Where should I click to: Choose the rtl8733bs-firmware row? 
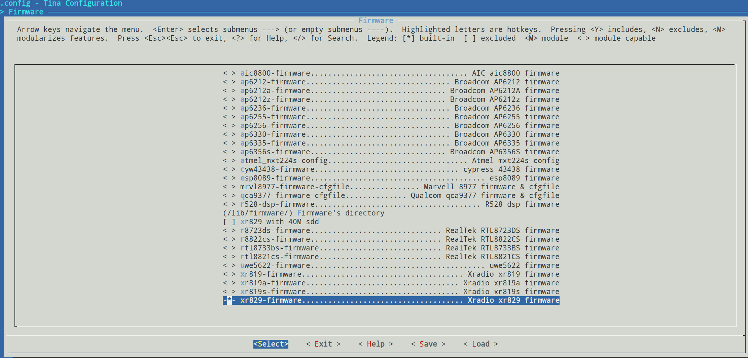click(x=391, y=248)
